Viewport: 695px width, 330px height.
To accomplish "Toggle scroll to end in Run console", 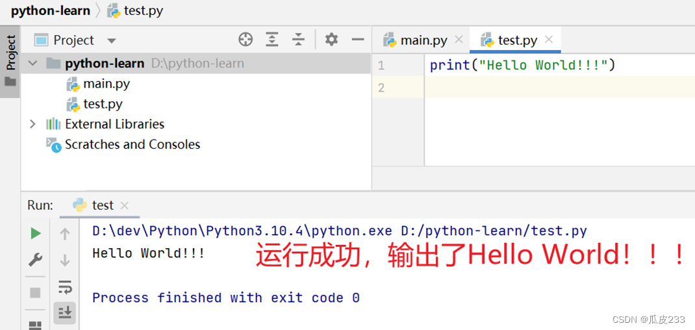I will [65, 313].
